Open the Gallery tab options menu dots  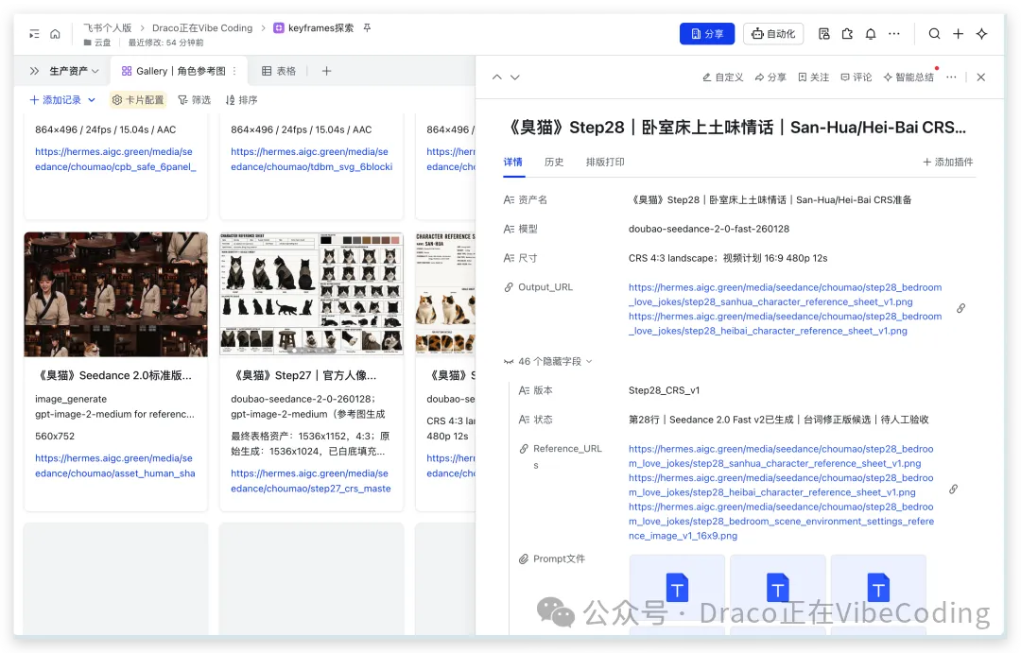click(234, 71)
